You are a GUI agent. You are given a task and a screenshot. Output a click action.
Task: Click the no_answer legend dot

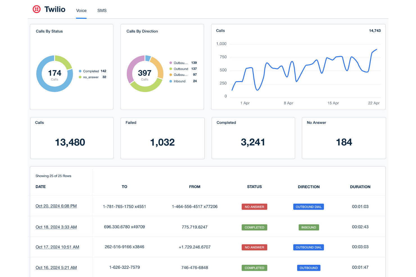80,77
